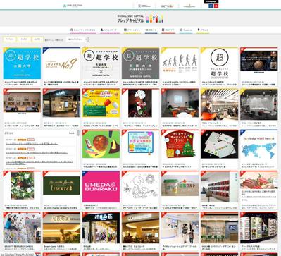Click the Knowledge Capital logo with colorful figures
The image size is (281, 256).
[140, 18]
